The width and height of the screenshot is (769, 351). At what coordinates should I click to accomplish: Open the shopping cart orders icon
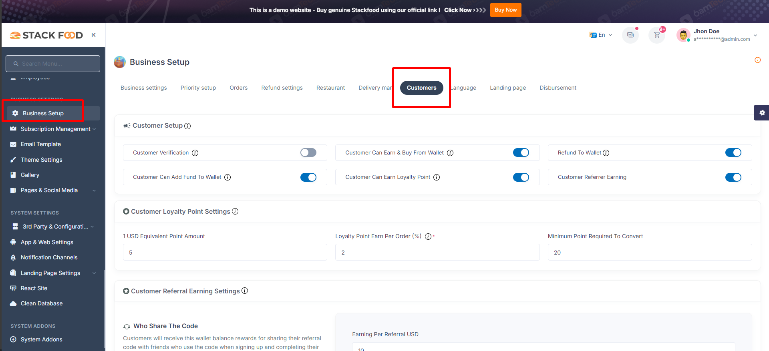[x=657, y=35]
